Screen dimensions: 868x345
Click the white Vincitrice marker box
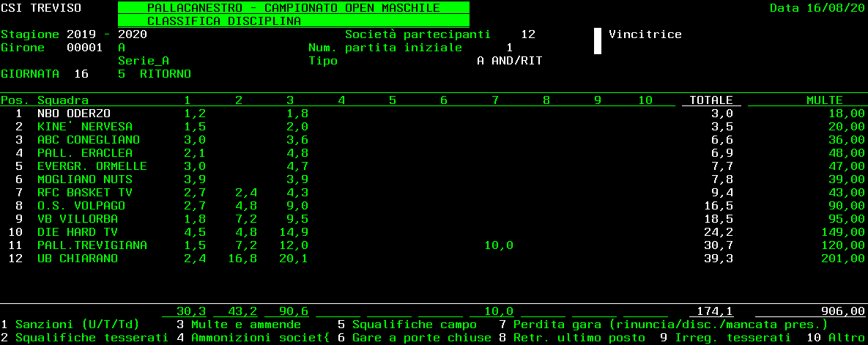[x=597, y=41]
